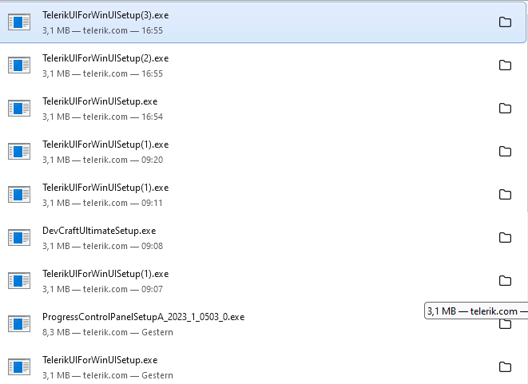Open folder of TelerikUIForWinUISetup.exe from 16:54
This screenshot has height=384, width=528.
505,109
